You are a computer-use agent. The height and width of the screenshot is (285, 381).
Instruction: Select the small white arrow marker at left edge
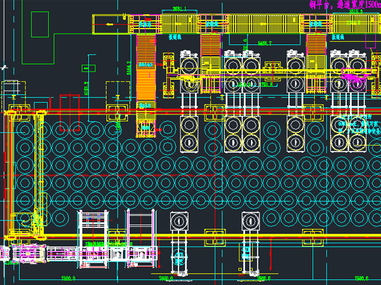tap(4, 66)
